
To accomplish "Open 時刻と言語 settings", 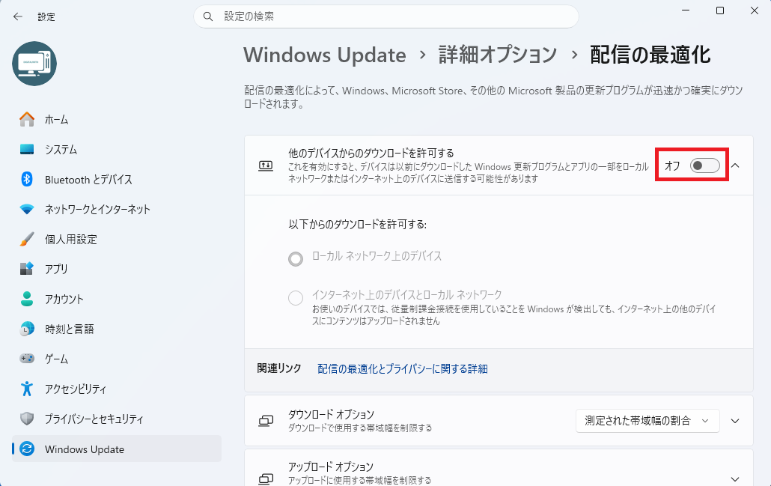I will coord(117,329).
